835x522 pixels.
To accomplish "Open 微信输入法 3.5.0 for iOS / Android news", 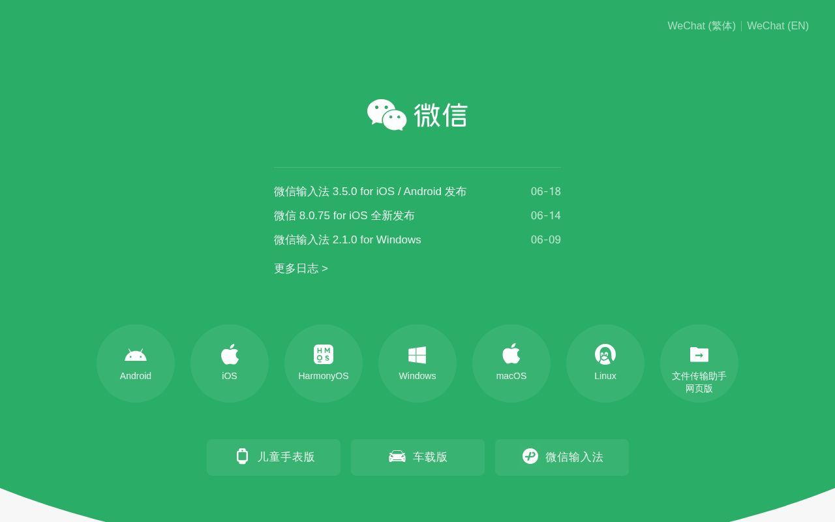I will pyautogui.click(x=370, y=192).
